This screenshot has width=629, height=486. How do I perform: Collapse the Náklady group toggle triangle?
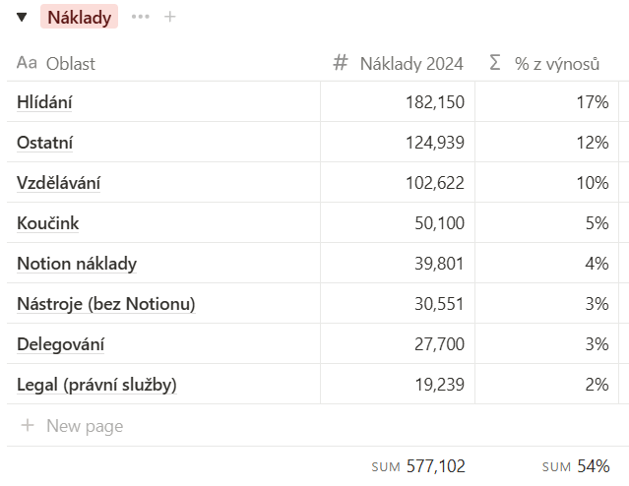(22, 17)
